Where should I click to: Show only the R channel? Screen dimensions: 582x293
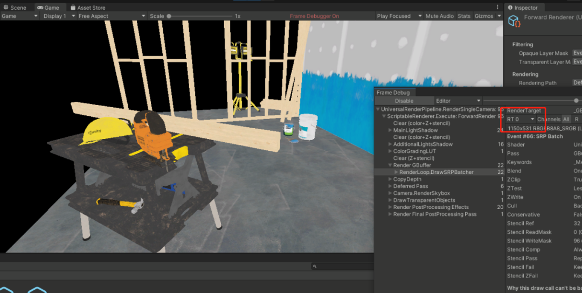tap(576, 119)
